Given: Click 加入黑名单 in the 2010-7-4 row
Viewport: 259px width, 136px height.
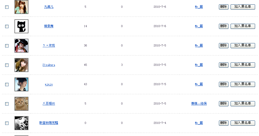Looking at the screenshot, I should tap(243, 123).
